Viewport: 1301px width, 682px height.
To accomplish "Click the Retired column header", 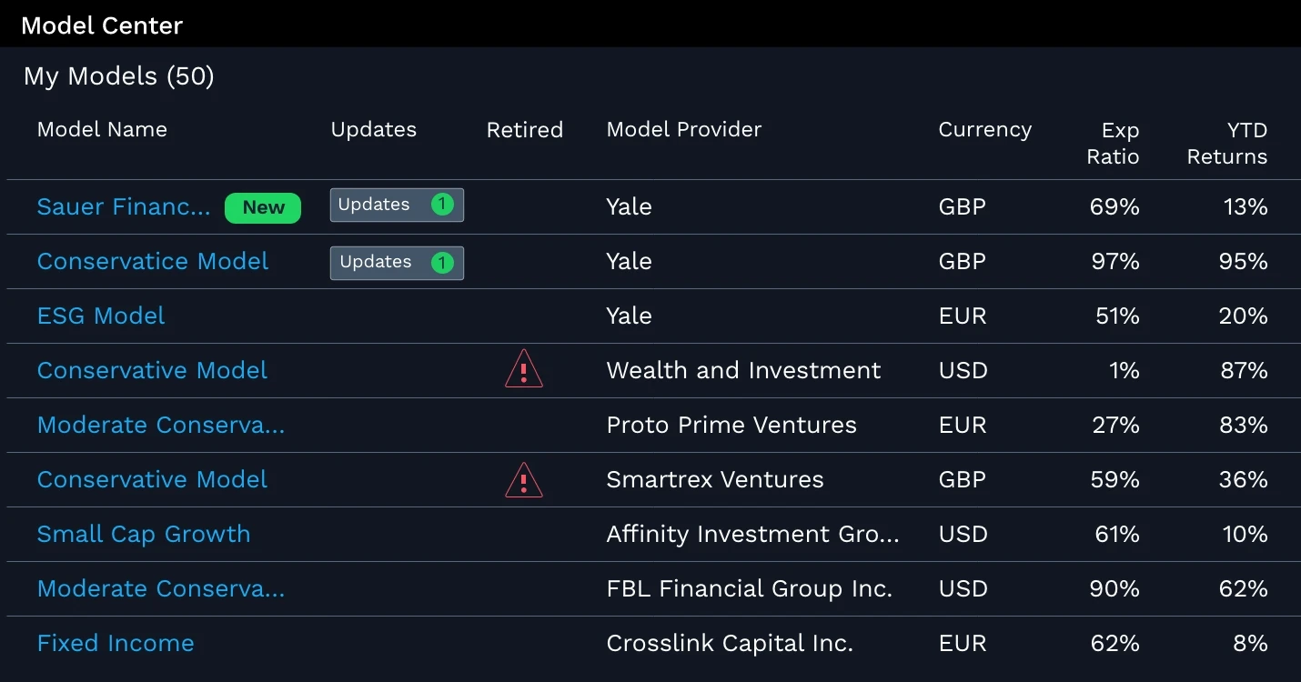I will (x=525, y=129).
